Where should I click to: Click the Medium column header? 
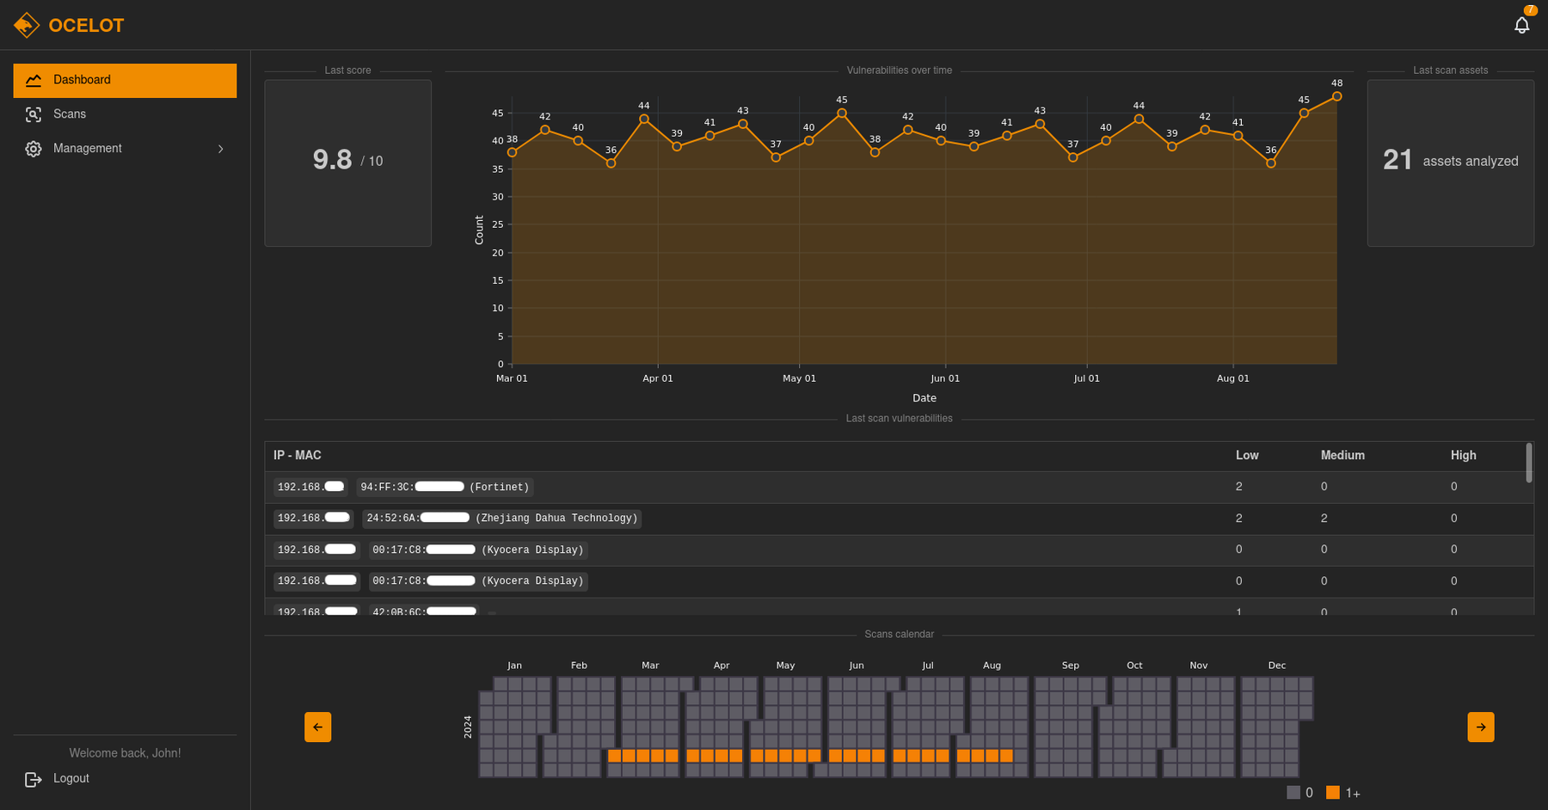coord(1342,455)
